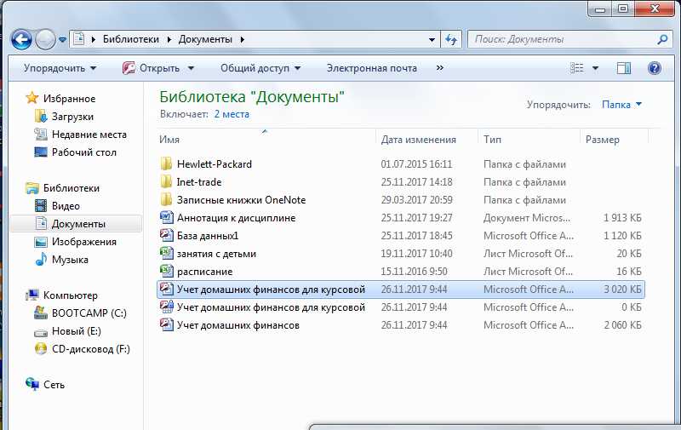Screen dimensions: 681x430
Task: Click the расписание Excel file icon
Action: pos(166,272)
